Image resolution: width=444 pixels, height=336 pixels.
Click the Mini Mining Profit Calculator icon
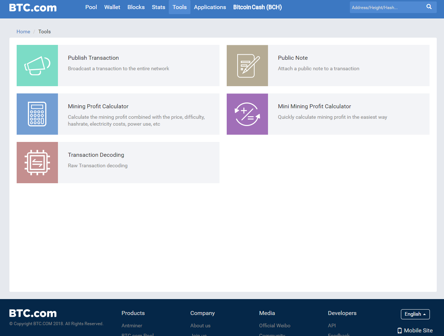(x=247, y=114)
